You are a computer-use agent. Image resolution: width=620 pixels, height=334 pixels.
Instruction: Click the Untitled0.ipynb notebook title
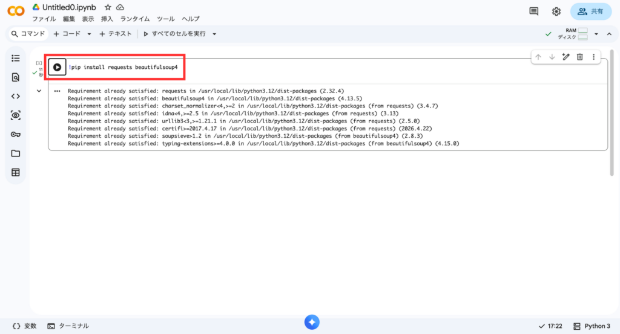point(69,7)
